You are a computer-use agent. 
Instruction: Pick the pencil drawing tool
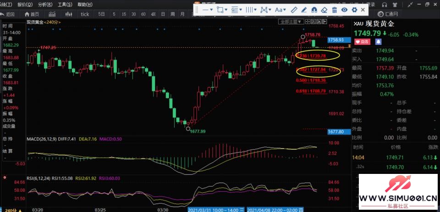tap(304, 10)
